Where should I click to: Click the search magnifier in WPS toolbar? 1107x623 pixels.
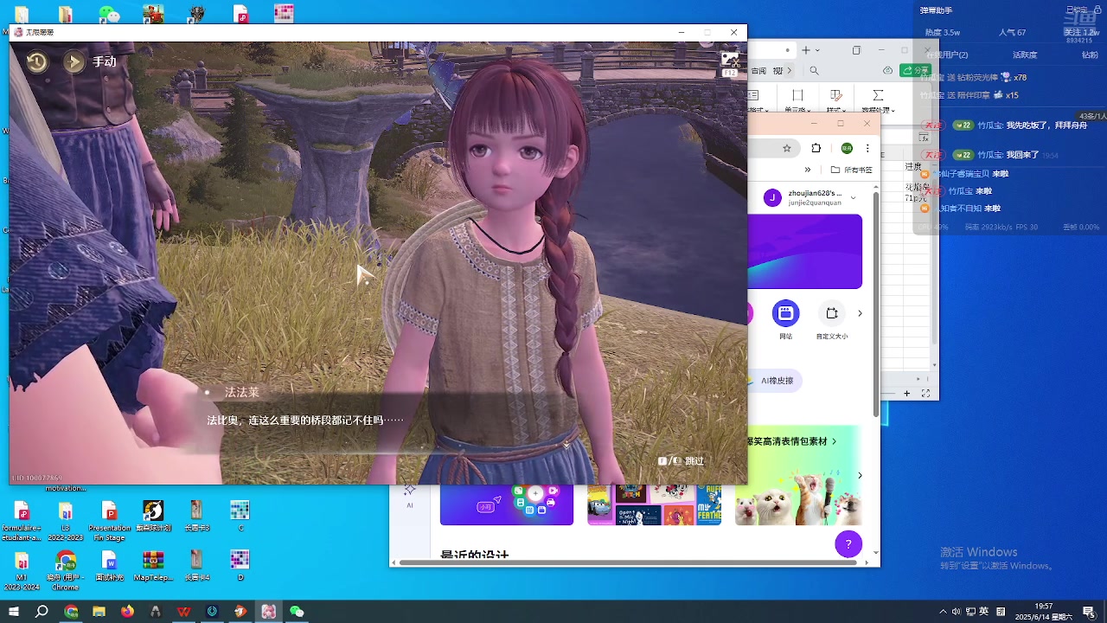tap(814, 71)
